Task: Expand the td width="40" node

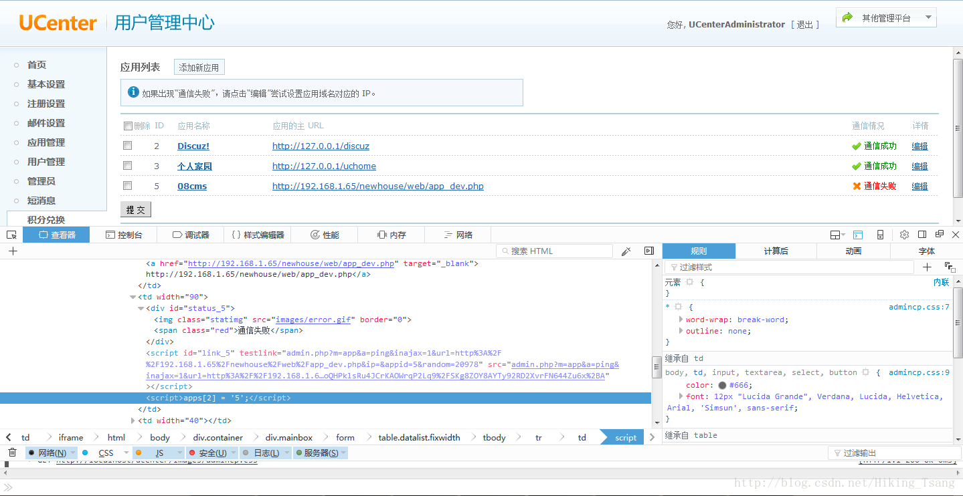Action: [133, 420]
